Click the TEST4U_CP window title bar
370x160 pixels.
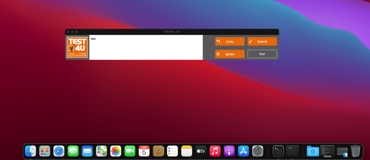click(x=172, y=31)
